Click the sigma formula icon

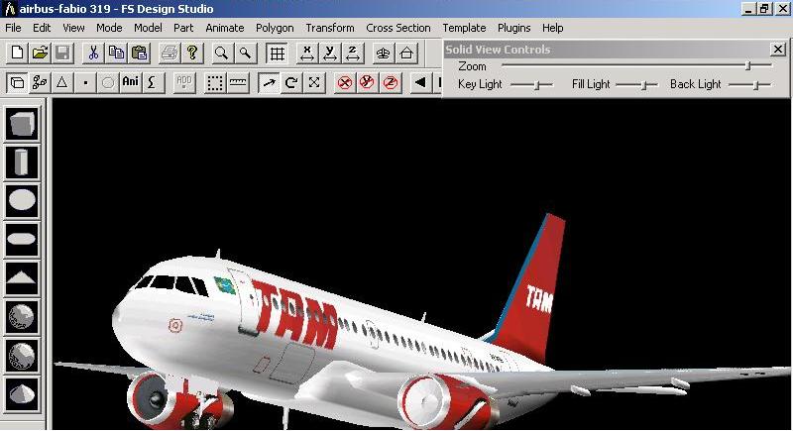pyautogui.click(x=154, y=82)
